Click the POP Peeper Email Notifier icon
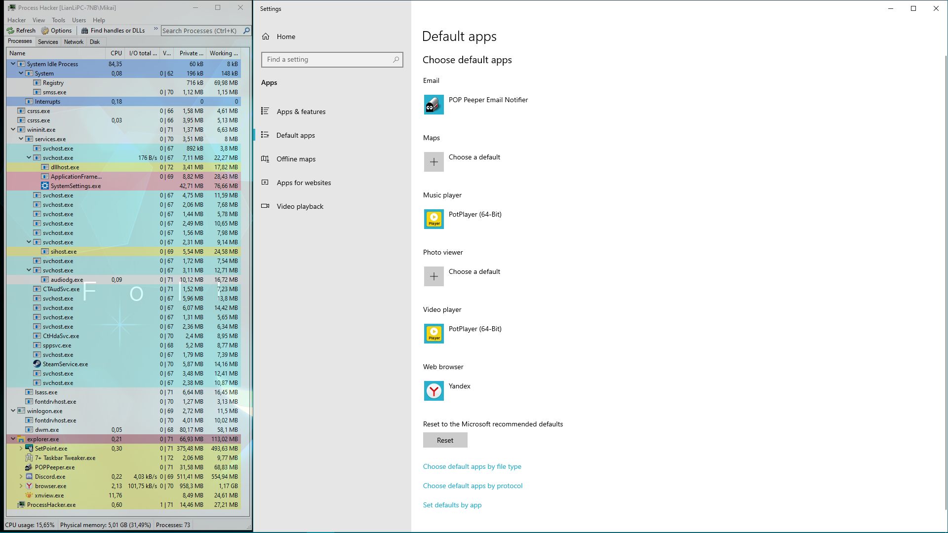Viewport: 948px width, 533px height. (434, 105)
